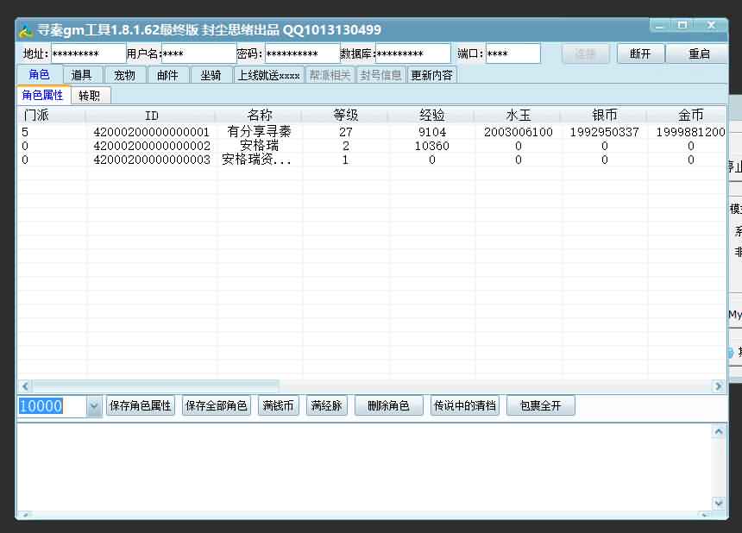Click the app icon in the title bar
742x533 pixels.
26,30
